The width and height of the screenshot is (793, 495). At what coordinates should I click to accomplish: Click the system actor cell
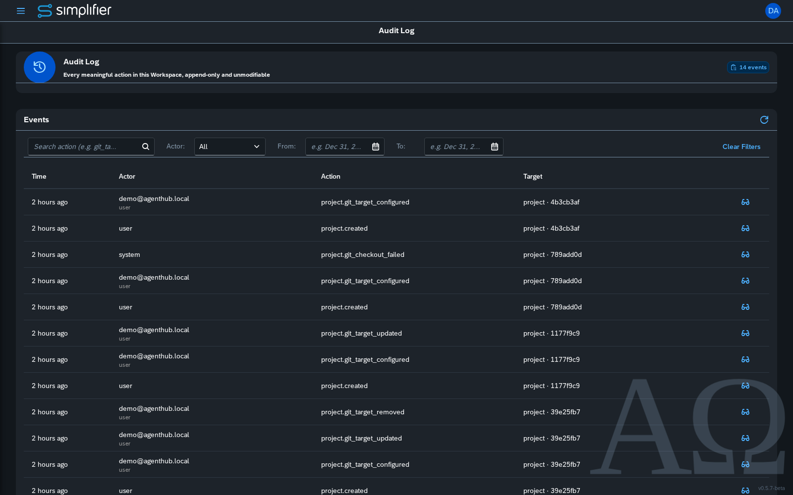(x=129, y=254)
